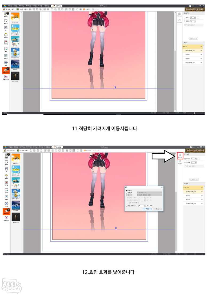Viewport: 208px width, 301px height.
Task: Toggle 비율고정 checkbox in lower screenshot toolbar
Action: click(85, 150)
